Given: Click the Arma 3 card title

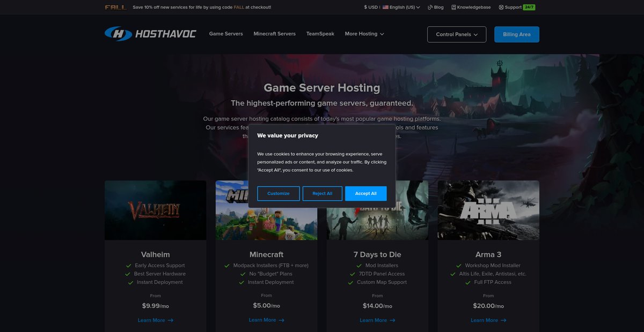Looking at the screenshot, I should [x=488, y=254].
